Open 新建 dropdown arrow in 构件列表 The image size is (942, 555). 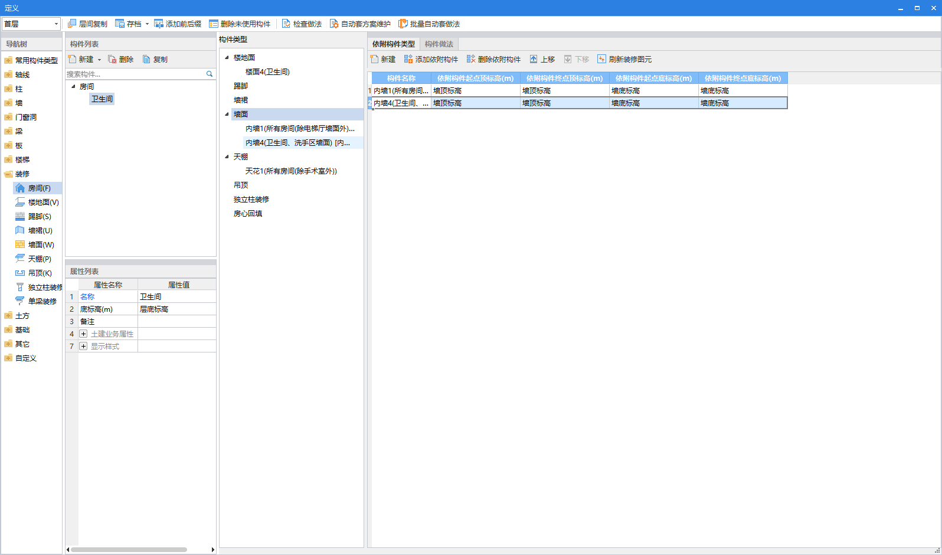pos(99,60)
